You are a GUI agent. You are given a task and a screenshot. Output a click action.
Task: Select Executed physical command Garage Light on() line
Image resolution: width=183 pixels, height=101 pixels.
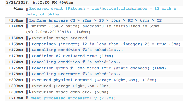(x=94, y=80)
